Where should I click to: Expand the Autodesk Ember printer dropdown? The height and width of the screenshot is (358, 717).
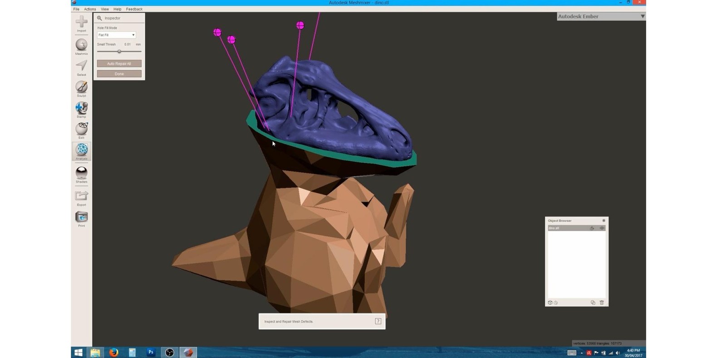643,16
